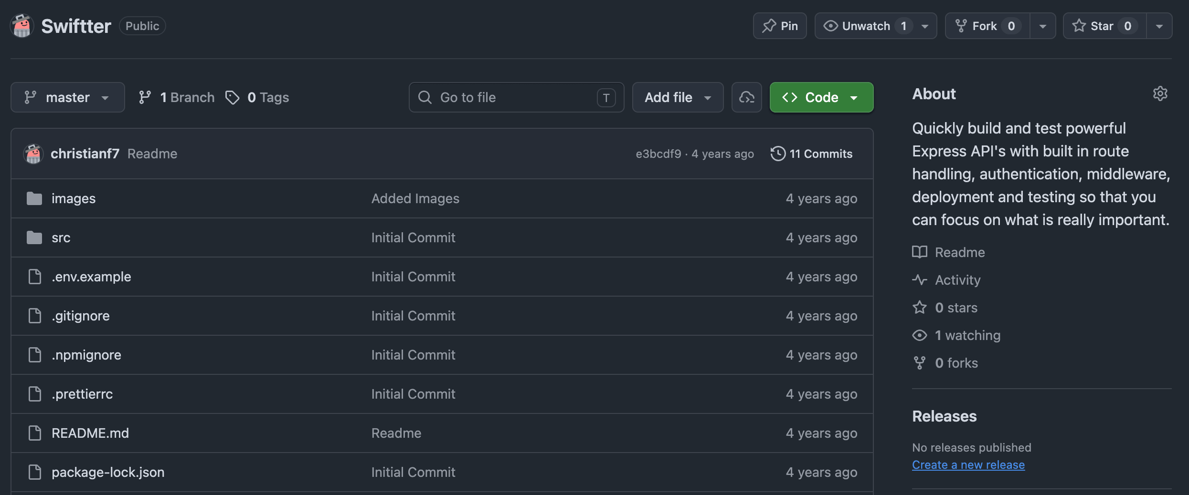Expand the Add file menu
Image resolution: width=1189 pixels, height=495 pixels.
pyautogui.click(x=678, y=97)
